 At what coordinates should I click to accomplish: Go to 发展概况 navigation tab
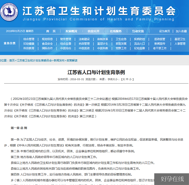click(x=71, y=31)
